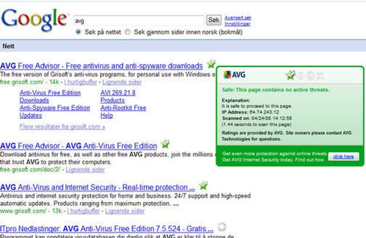
Task: Open 'AVG Free Advisor - Free antivirus' result
Action: [101, 66]
